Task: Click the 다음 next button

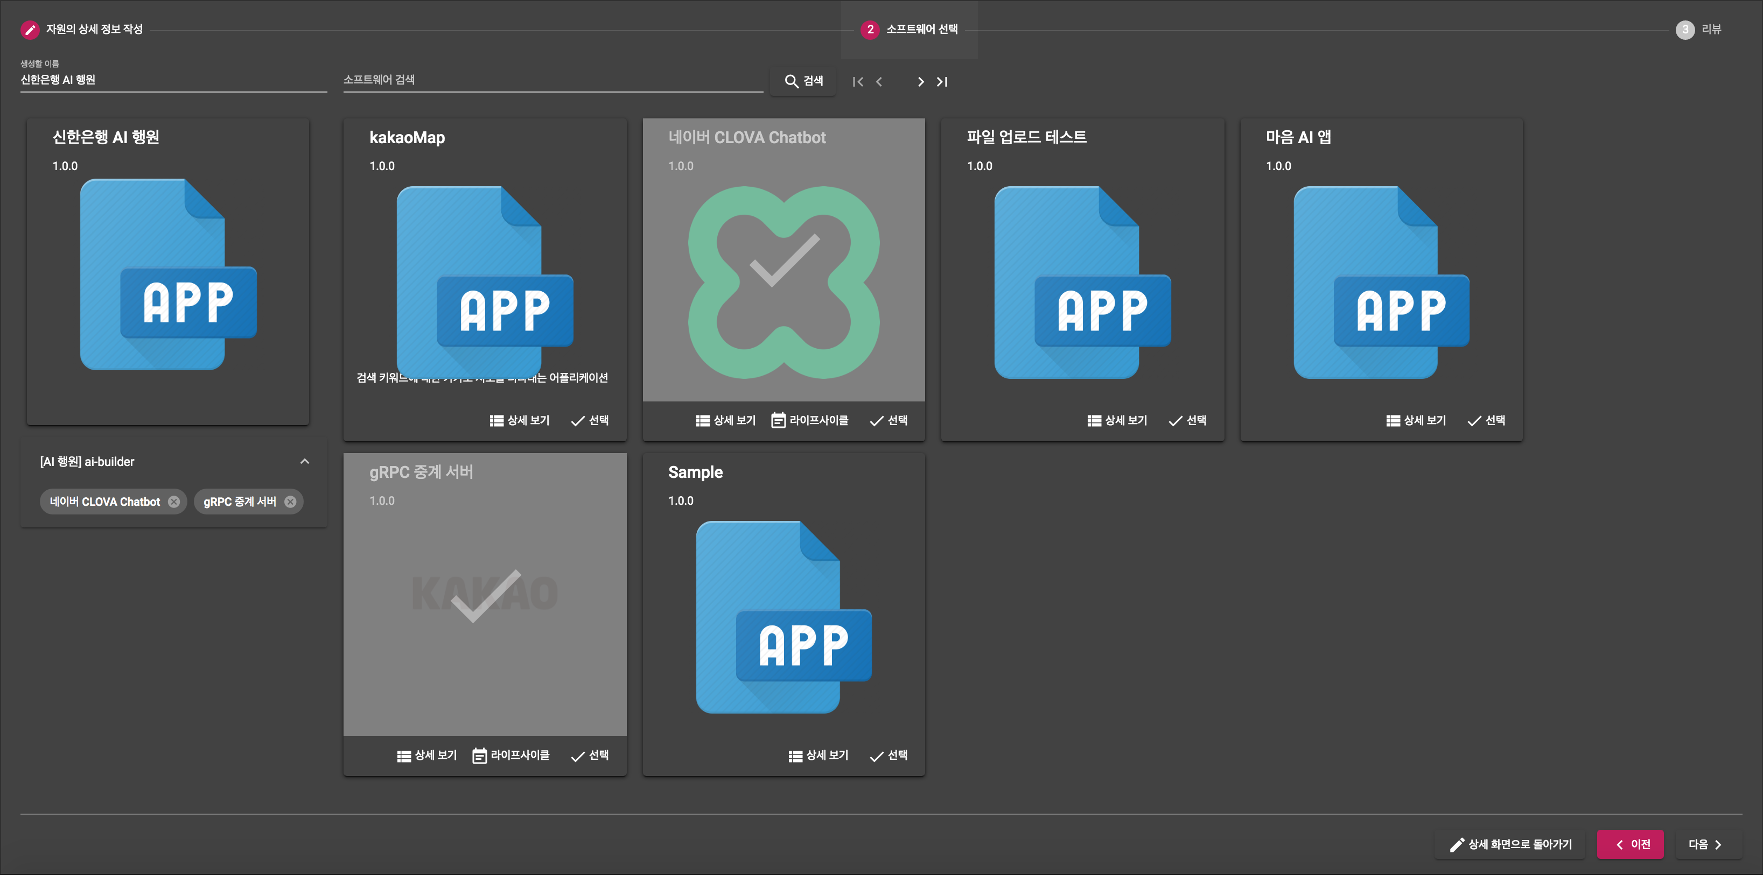Action: pyautogui.click(x=1705, y=844)
